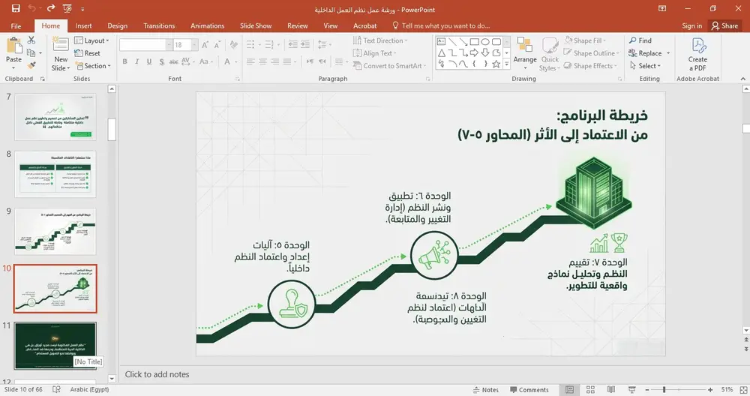Click the Notes button in status bar
The height and width of the screenshot is (396, 750).
pos(485,390)
